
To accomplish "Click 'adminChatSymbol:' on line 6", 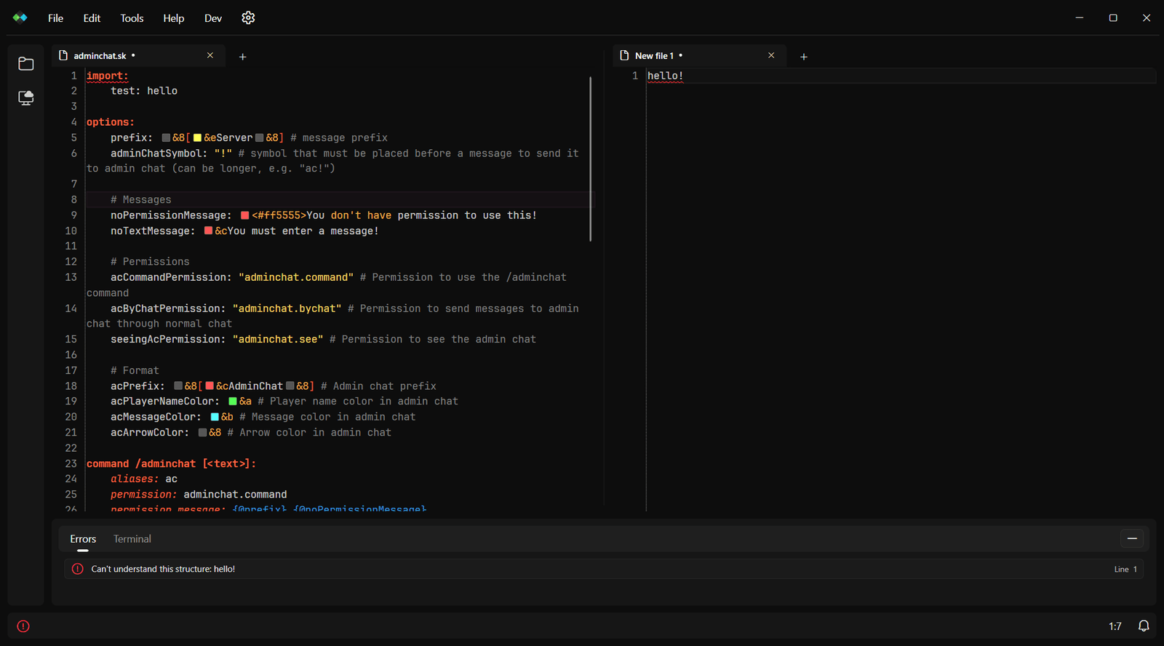I will 159,153.
